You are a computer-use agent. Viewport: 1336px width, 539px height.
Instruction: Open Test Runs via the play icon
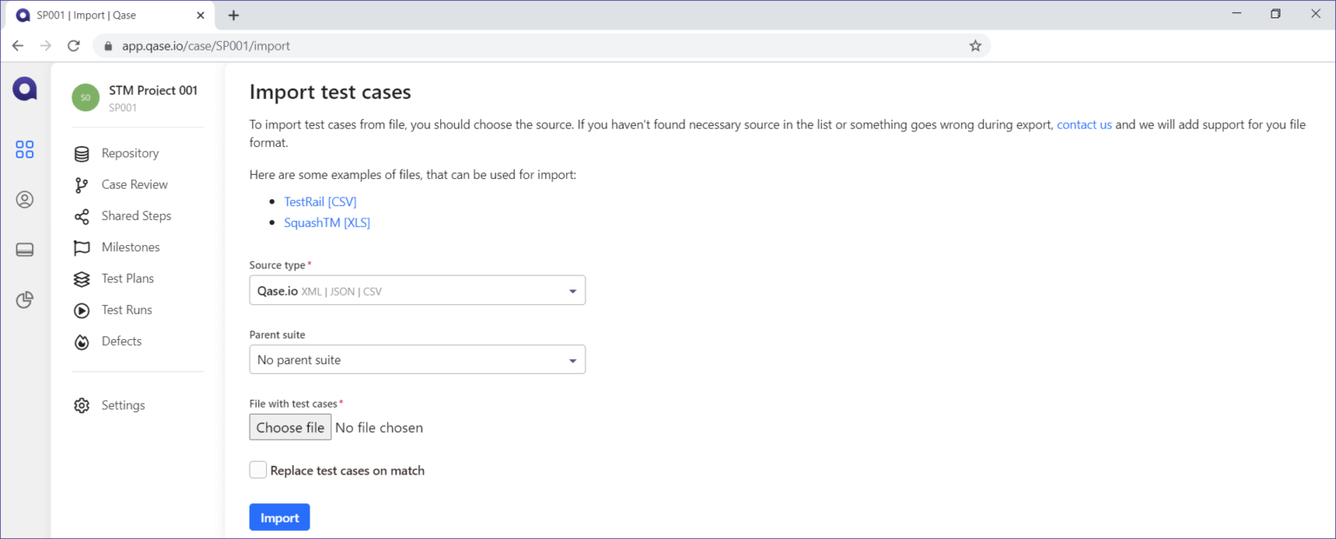tap(81, 309)
